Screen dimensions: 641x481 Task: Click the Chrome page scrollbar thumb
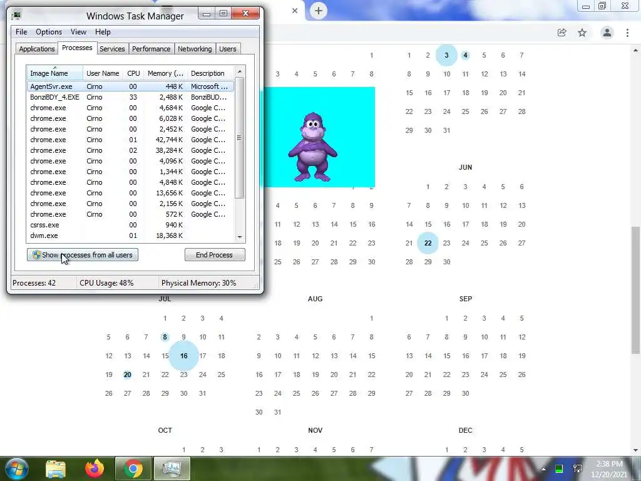(x=636, y=289)
